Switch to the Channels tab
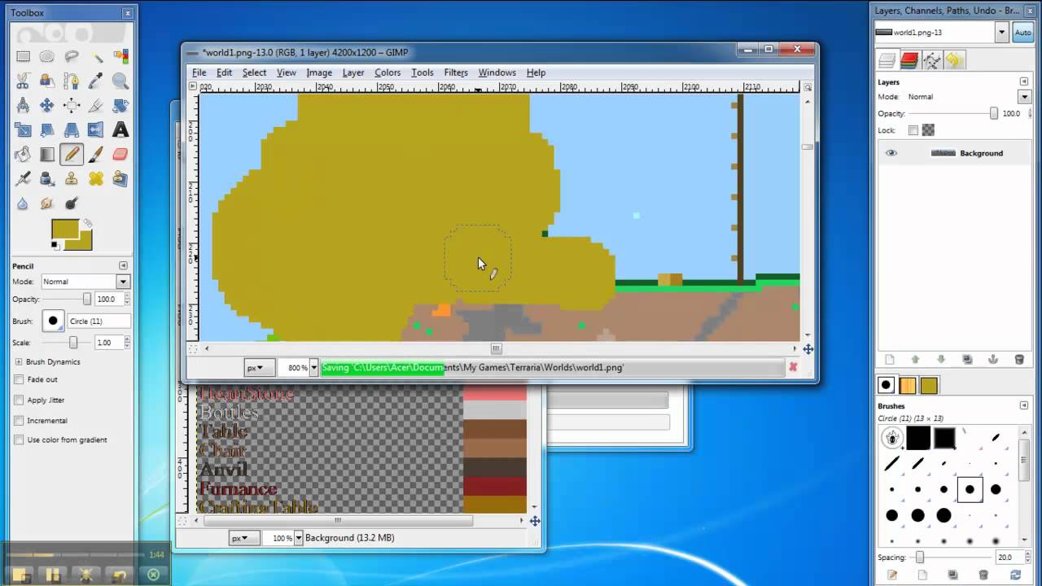Image resolution: width=1042 pixels, height=586 pixels. (x=909, y=60)
